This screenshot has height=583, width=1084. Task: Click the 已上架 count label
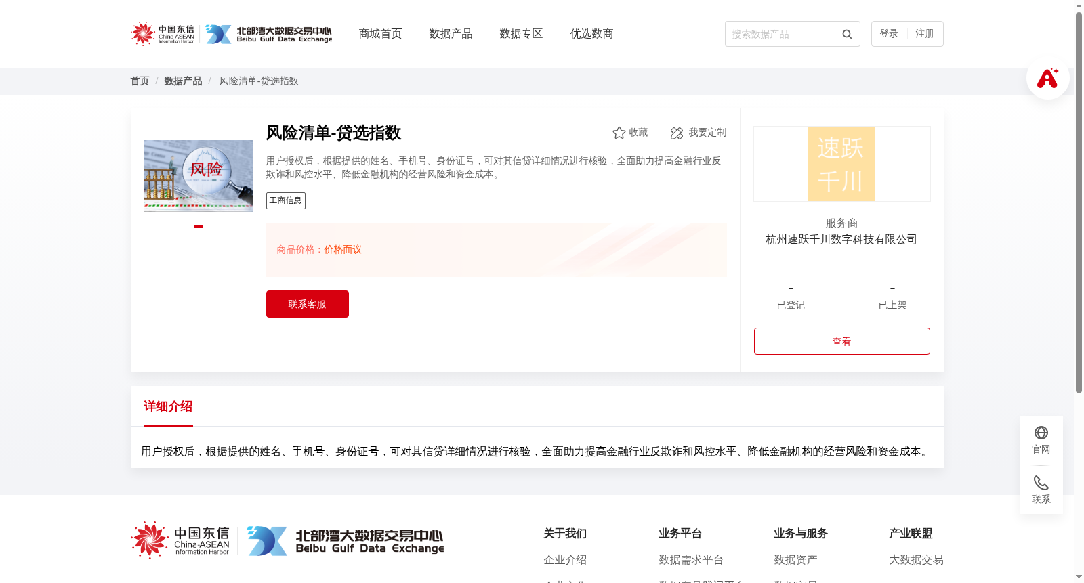[x=892, y=305]
